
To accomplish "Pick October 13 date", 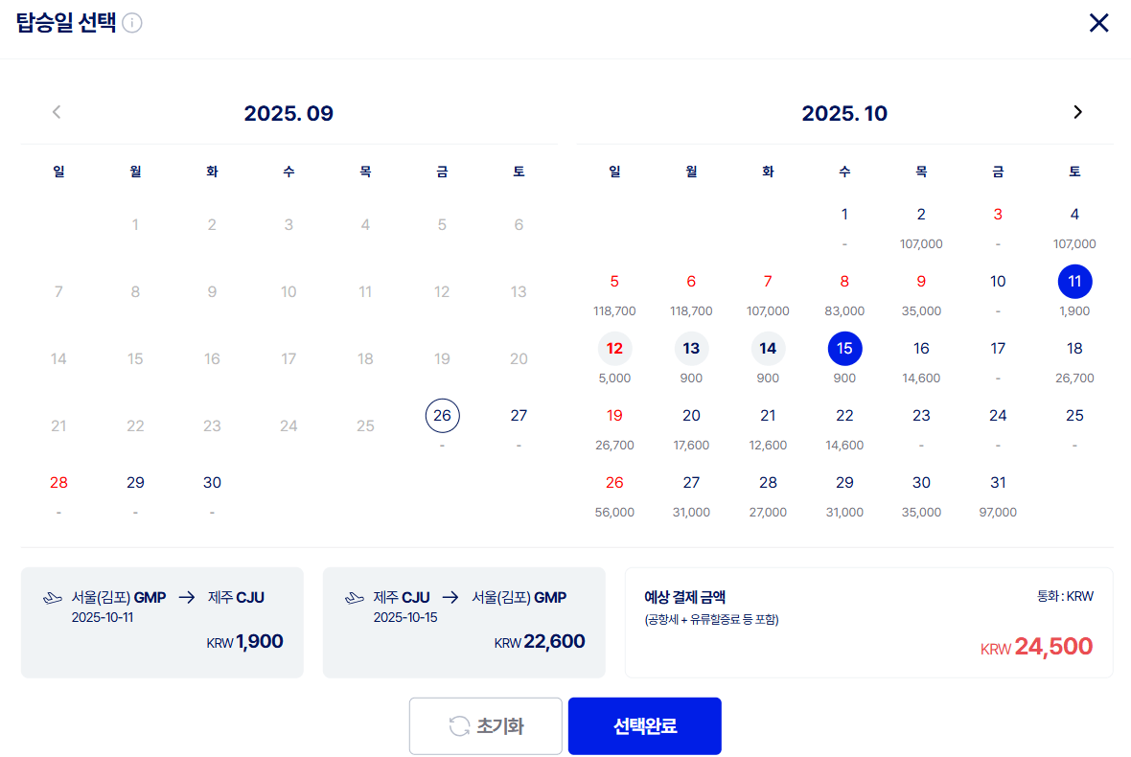I will pyautogui.click(x=691, y=348).
